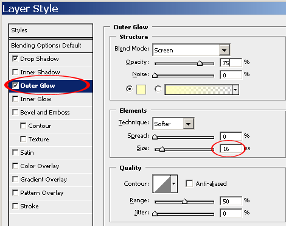286x226 pixels.
Task: Select Blending Options: Default
Action: tap(51, 46)
